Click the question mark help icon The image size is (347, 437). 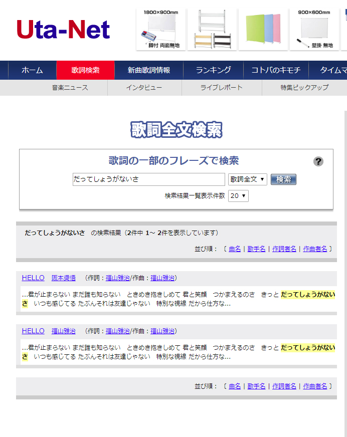tap(318, 161)
